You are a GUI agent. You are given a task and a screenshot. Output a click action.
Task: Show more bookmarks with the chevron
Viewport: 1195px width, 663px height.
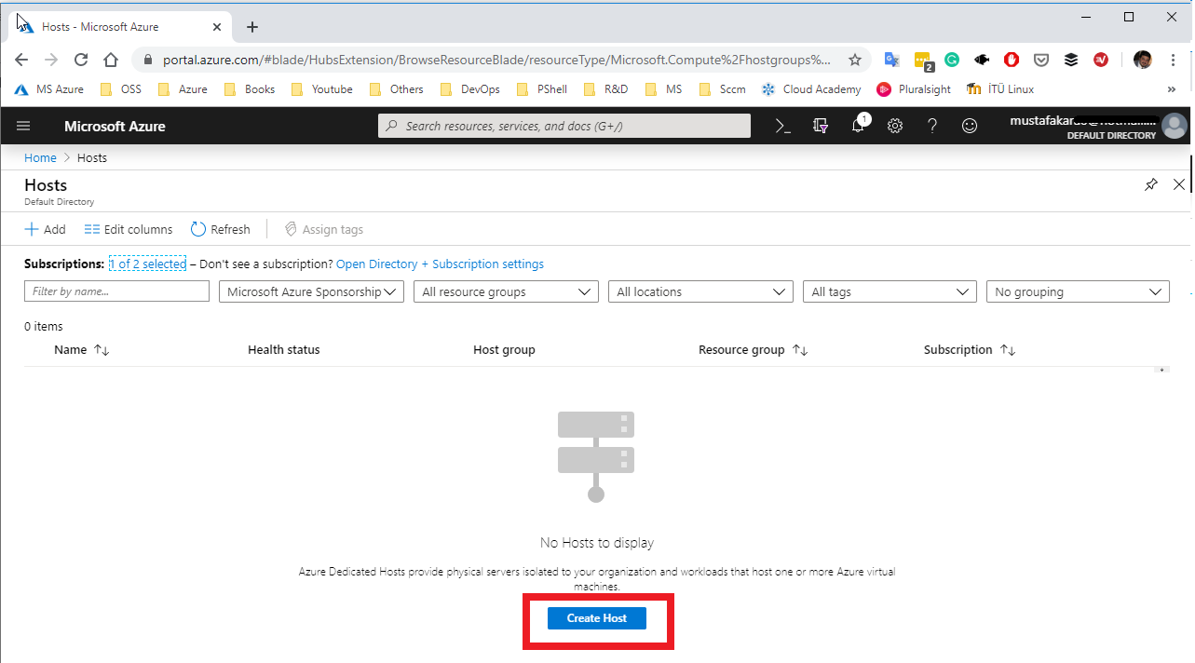[1172, 89]
